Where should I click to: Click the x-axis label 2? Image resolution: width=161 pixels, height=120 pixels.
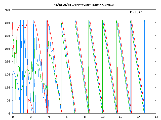31,117
